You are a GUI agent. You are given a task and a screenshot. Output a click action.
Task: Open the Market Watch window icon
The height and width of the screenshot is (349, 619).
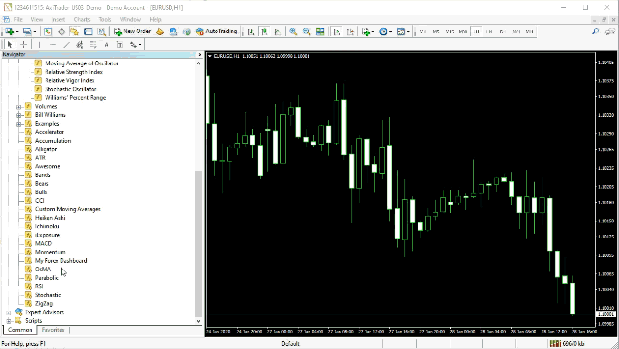(48, 32)
